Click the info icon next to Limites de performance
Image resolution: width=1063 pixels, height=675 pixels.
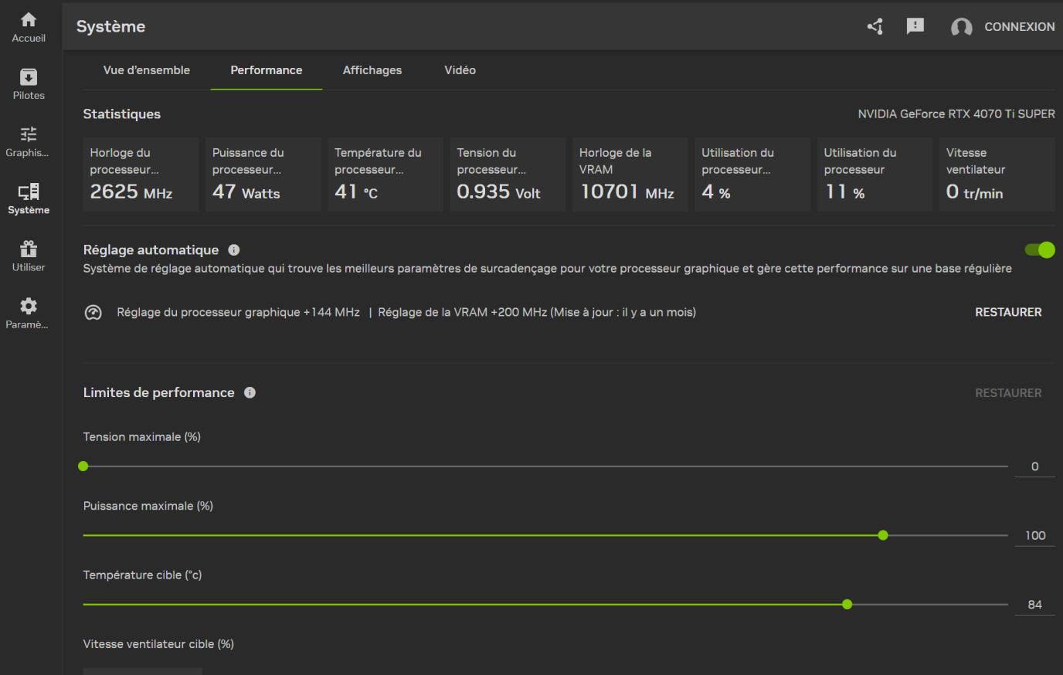(250, 392)
